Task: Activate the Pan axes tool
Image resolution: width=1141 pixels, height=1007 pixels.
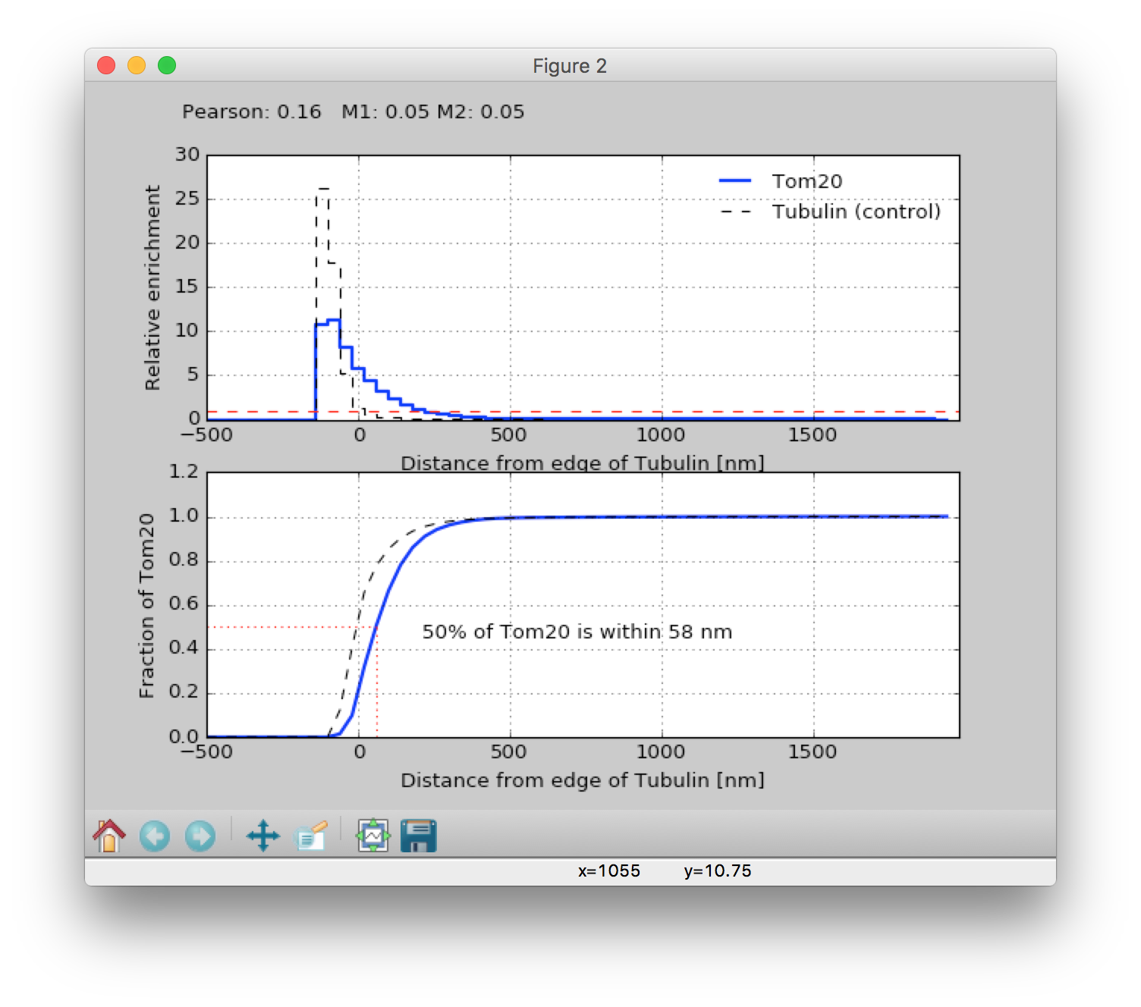Action: pos(262,836)
